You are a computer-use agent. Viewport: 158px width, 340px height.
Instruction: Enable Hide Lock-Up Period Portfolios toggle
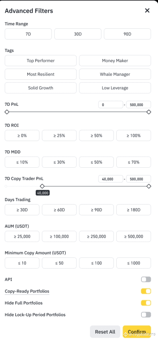click(146, 315)
